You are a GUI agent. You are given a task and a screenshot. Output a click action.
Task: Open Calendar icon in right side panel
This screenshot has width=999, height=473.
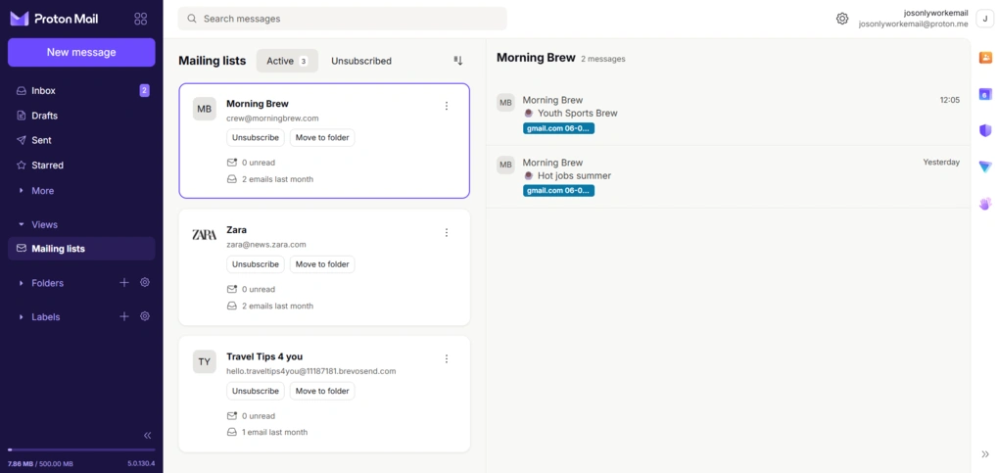[985, 94]
